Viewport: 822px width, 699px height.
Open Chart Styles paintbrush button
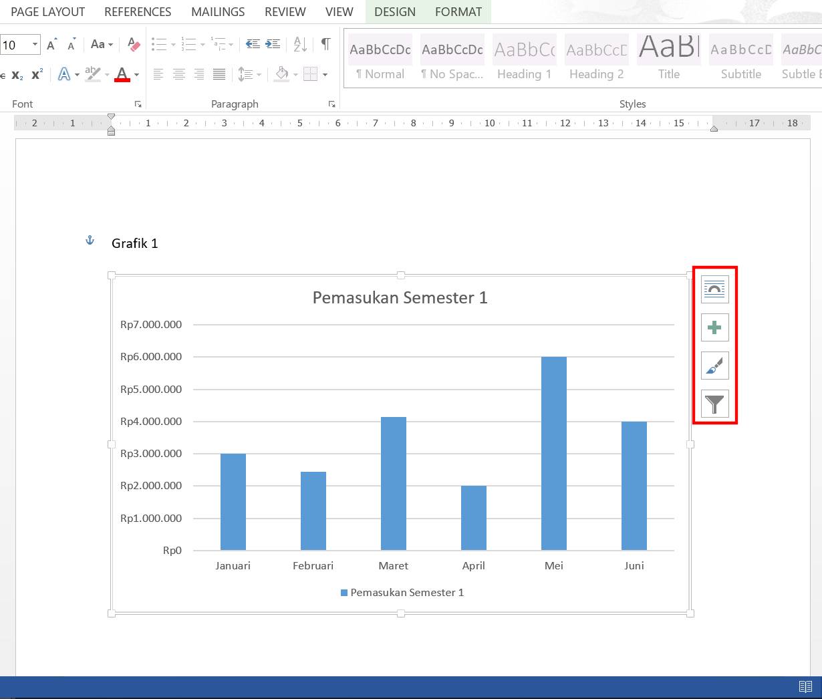pyautogui.click(x=714, y=366)
